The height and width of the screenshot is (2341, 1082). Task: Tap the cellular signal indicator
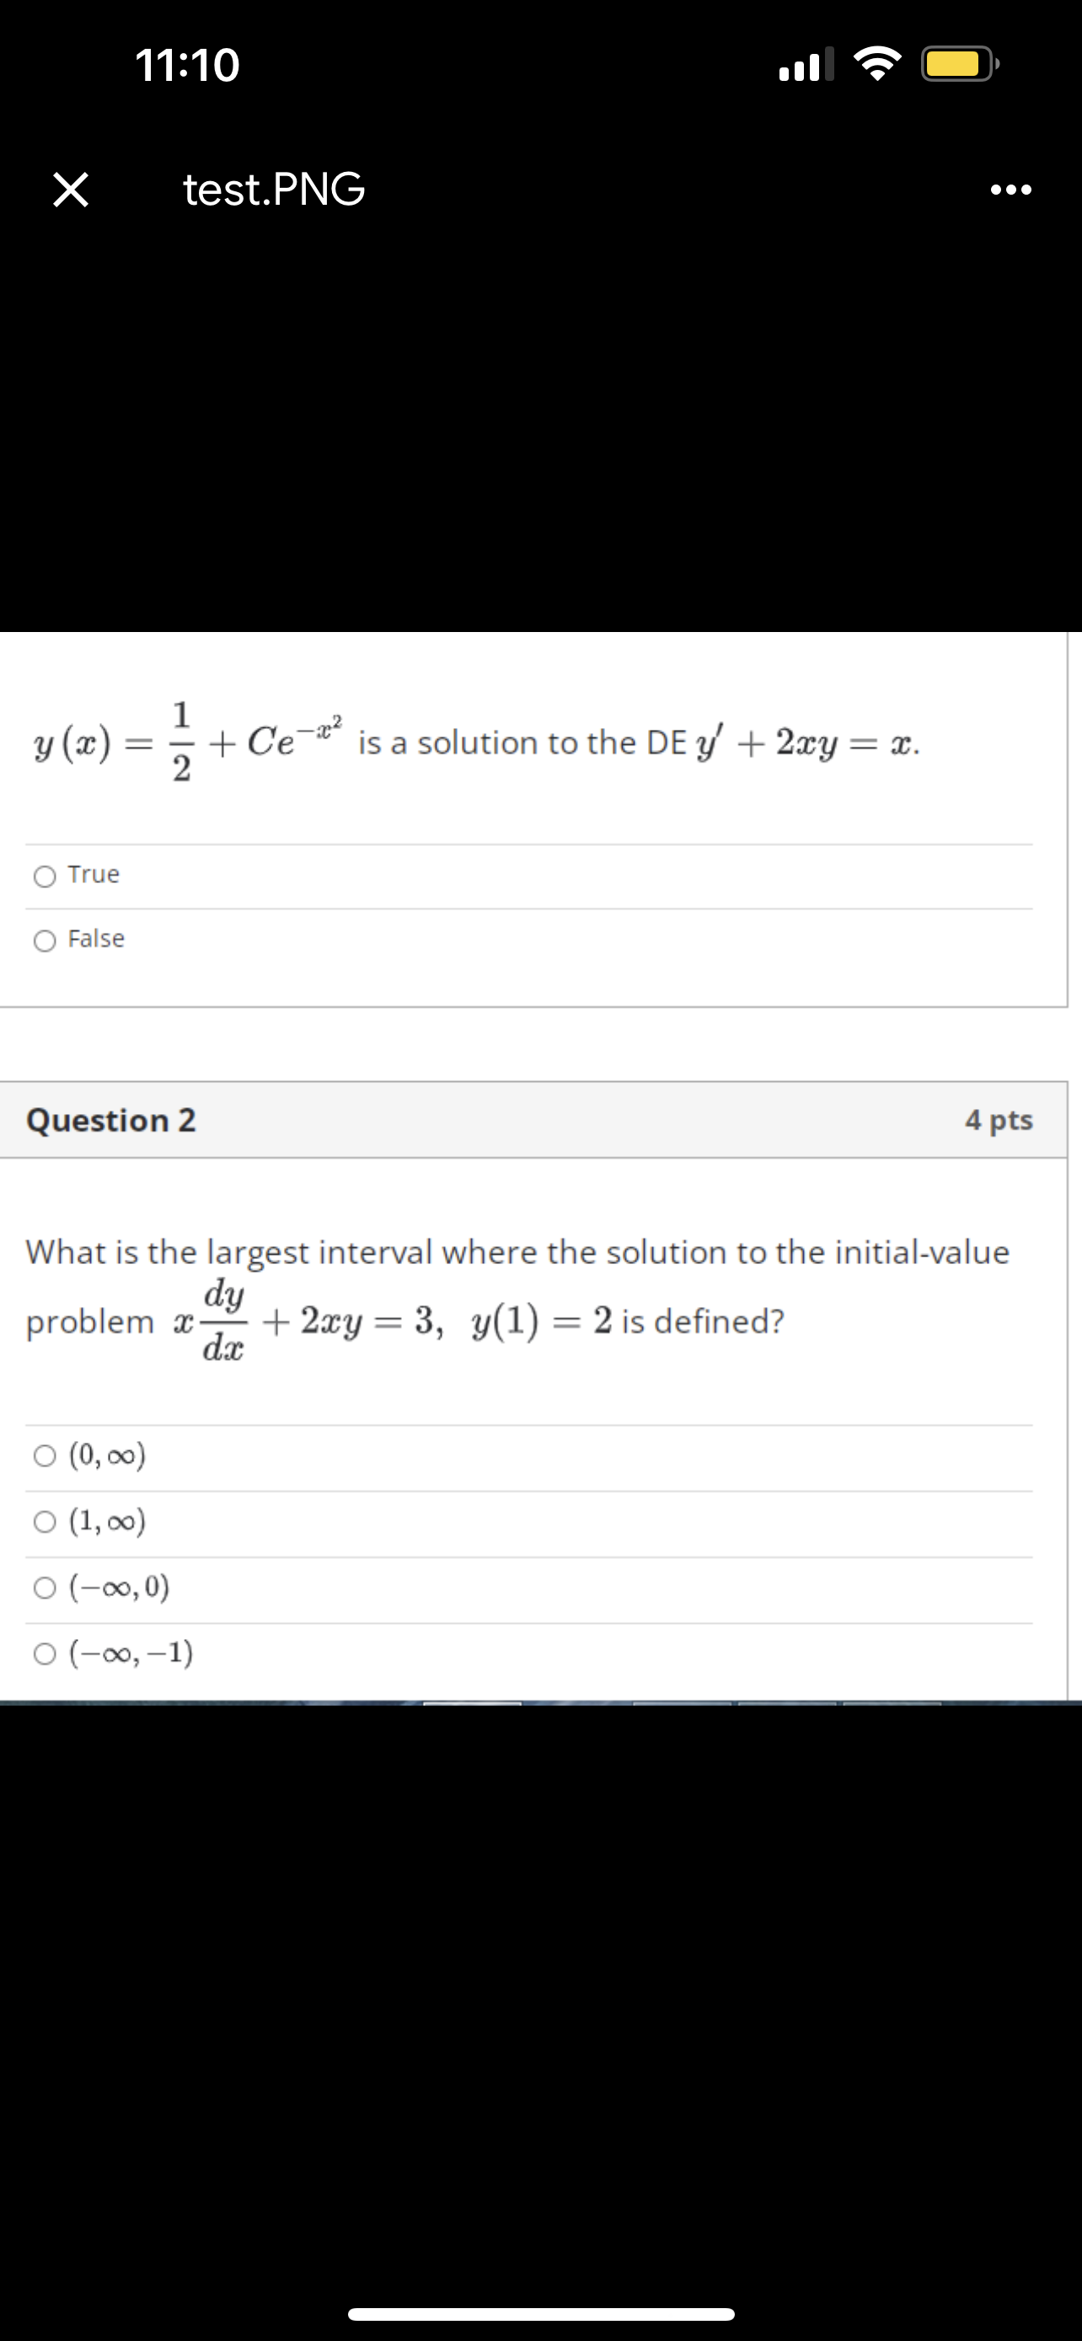808,63
